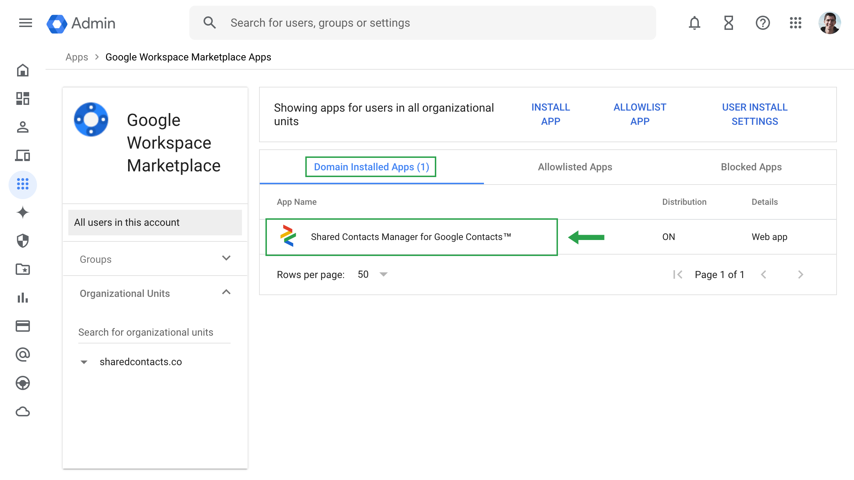Viewport: 854px width, 480px height.
Task: Click ALLOWLIST APP
Action: 640,114
